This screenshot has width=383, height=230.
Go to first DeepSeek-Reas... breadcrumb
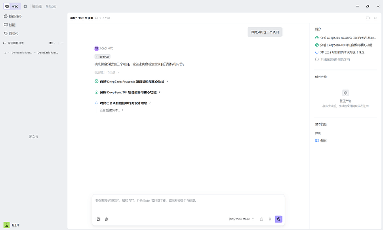[22, 53]
